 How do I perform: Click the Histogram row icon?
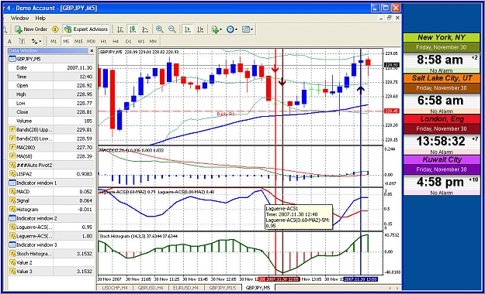pos(12,210)
